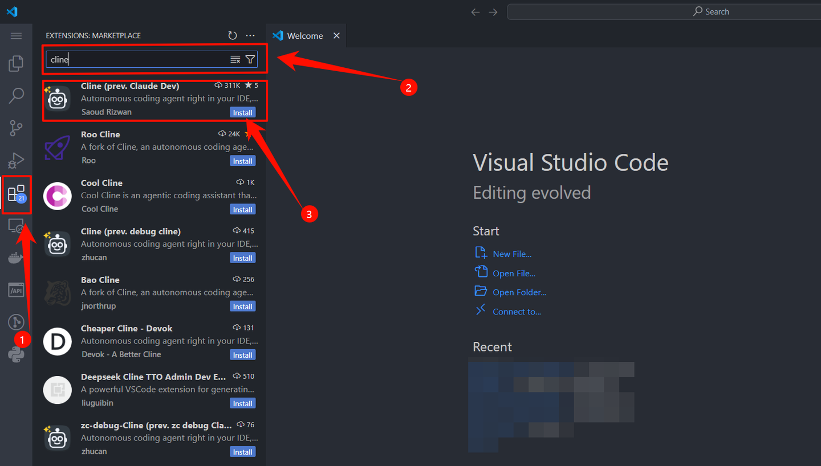Click the Open File... link

[514, 273]
